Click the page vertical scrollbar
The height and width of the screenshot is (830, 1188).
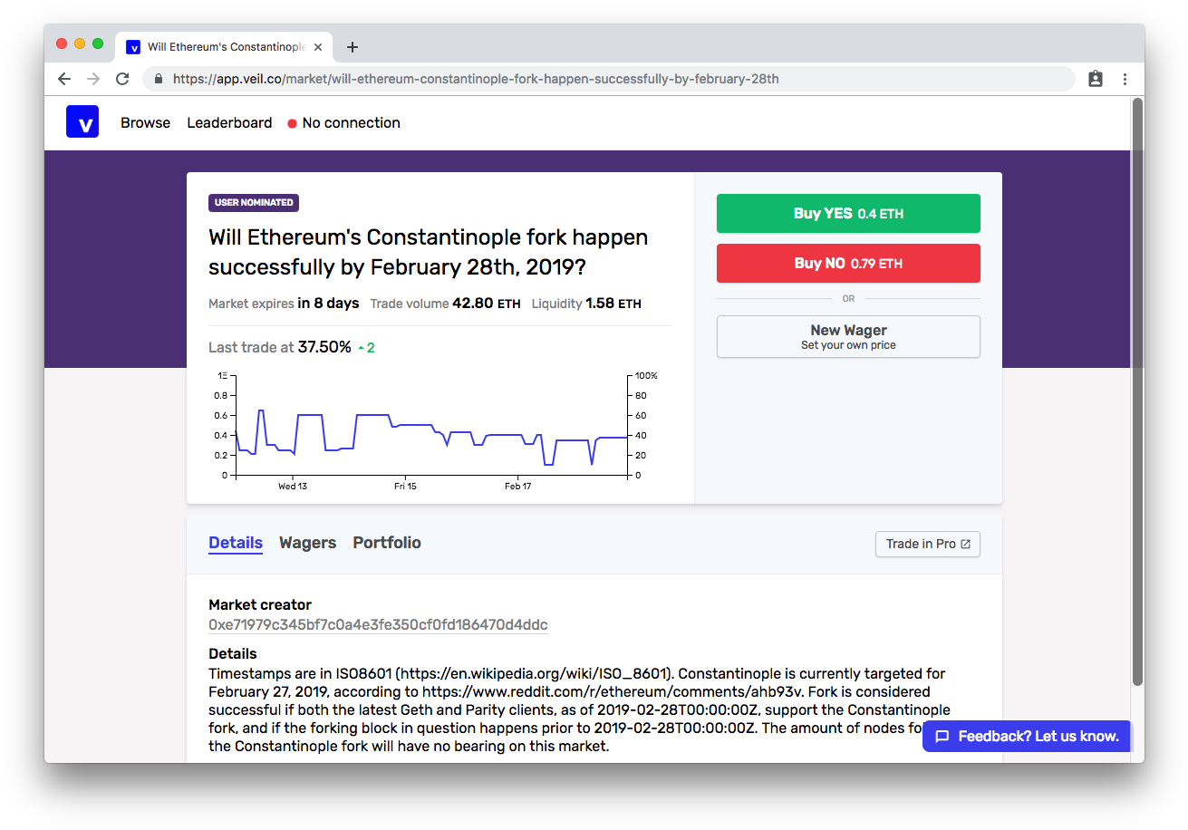(x=1137, y=391)
